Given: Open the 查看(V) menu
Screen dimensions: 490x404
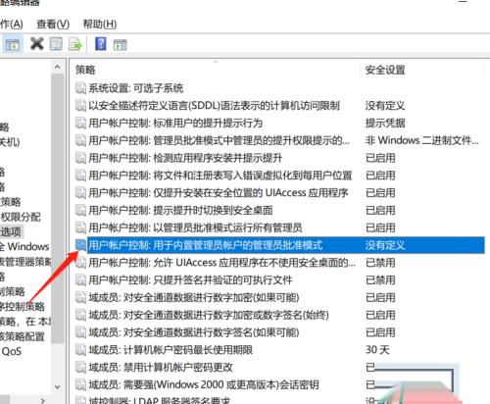Looking at the screenshot, I should pos(53,25).
